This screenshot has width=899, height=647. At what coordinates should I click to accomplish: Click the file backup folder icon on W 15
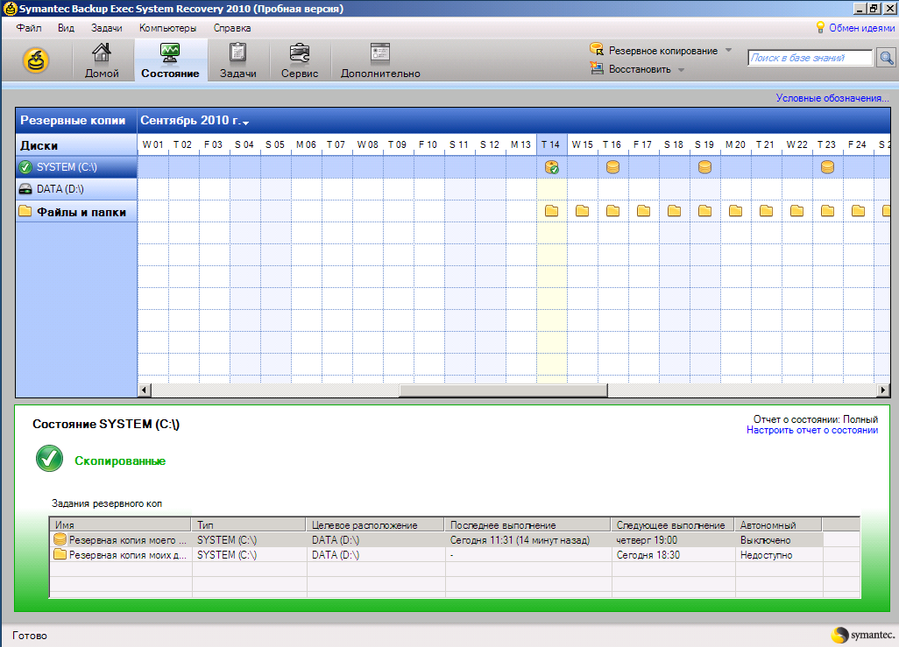click(582, 211)
